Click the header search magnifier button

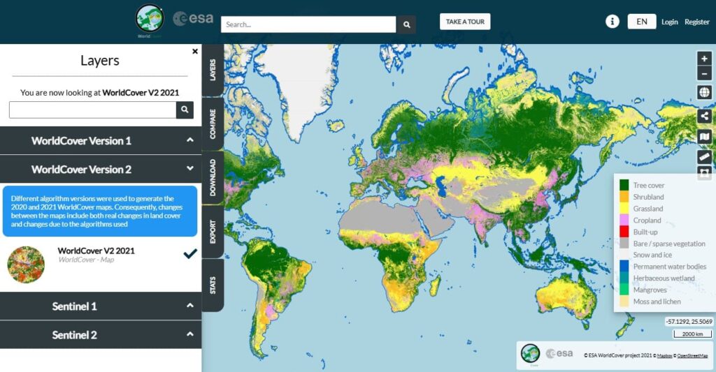coord(406,24)
